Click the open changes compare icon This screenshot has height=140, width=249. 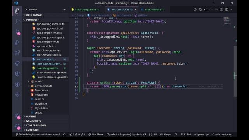coord(200,10)
